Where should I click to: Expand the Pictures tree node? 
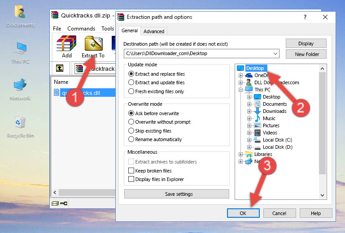[249, 125]
